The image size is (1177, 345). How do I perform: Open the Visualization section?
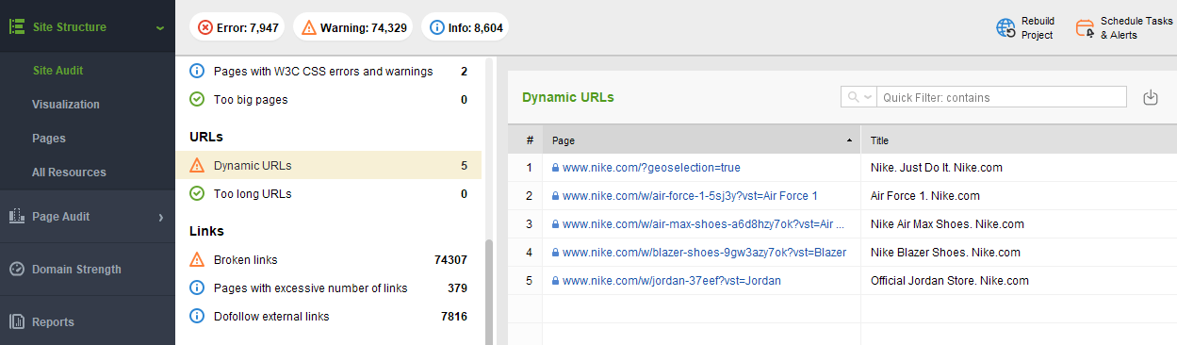[65, 105]
